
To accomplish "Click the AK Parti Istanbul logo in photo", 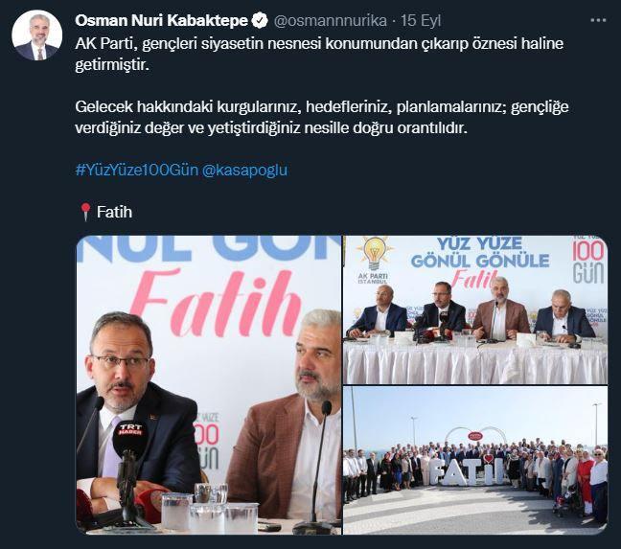I will pos(373,260).
